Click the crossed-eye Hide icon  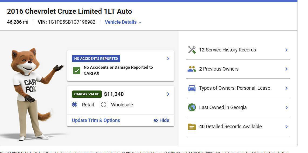click(156, 120)
